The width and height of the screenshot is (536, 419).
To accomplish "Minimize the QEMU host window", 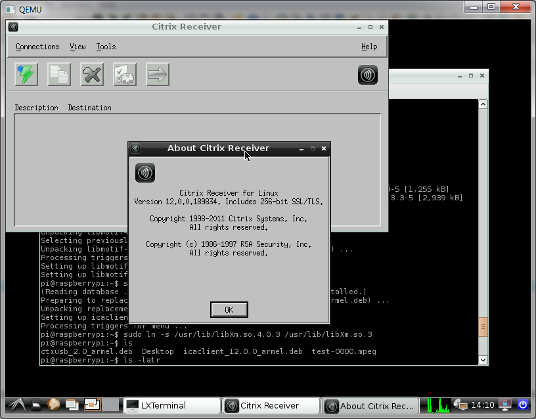I will pos(474,7).
